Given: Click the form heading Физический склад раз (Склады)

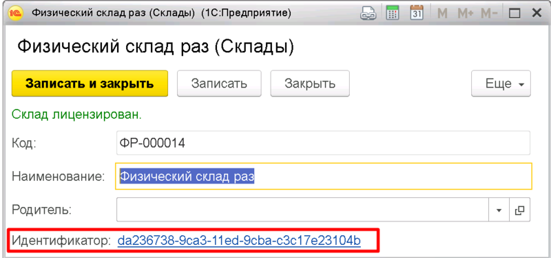Looking at the screenshot, I should pyautogui.click(x=156, y=48).
